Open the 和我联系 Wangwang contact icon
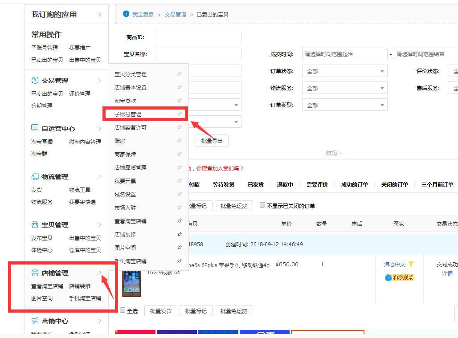 pyautogui.click(x=388, y=277)
